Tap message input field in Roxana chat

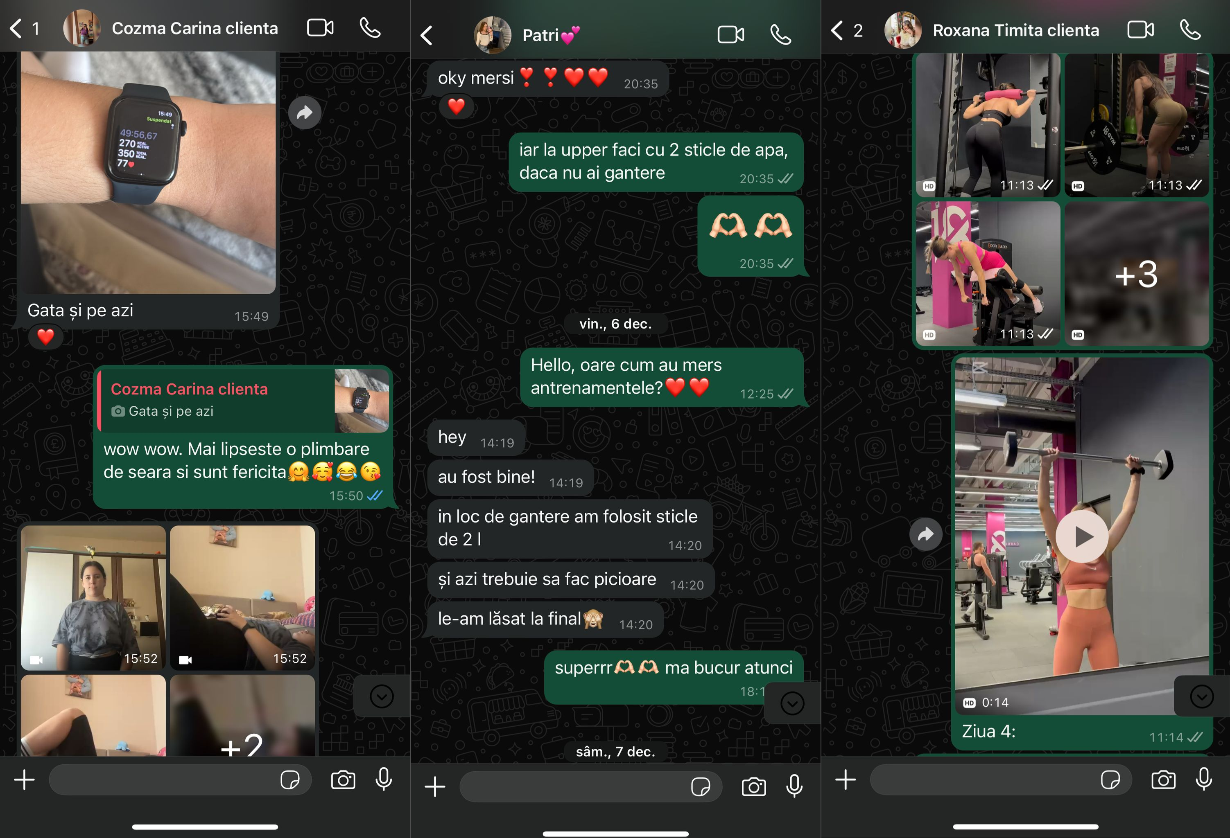1001,779
